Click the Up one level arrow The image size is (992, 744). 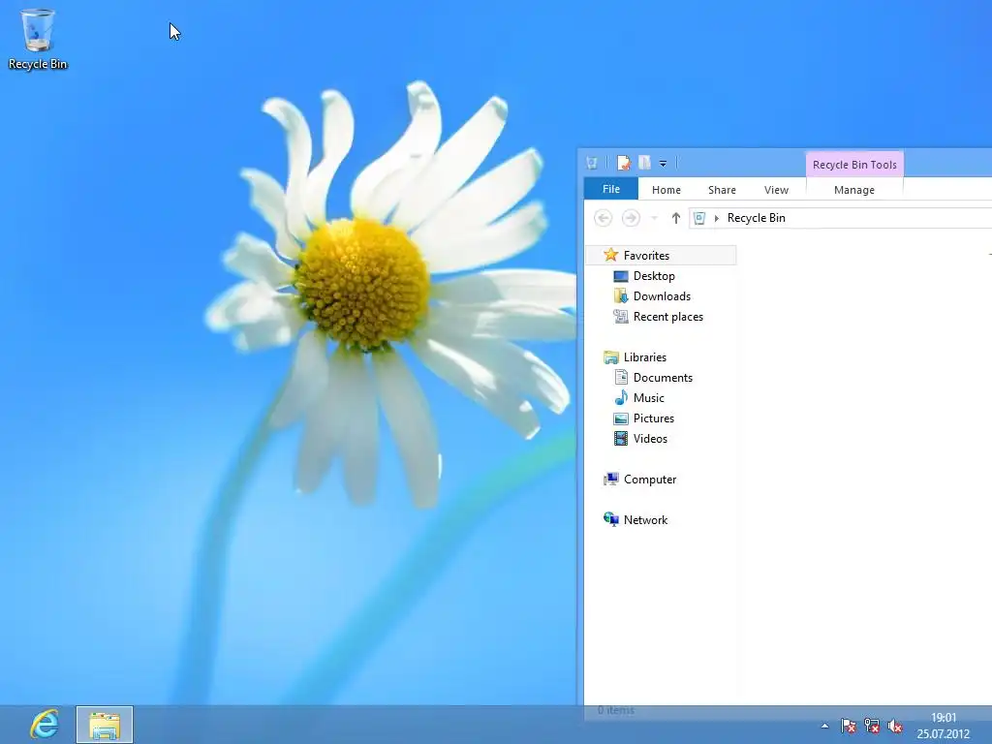[675, 218]
